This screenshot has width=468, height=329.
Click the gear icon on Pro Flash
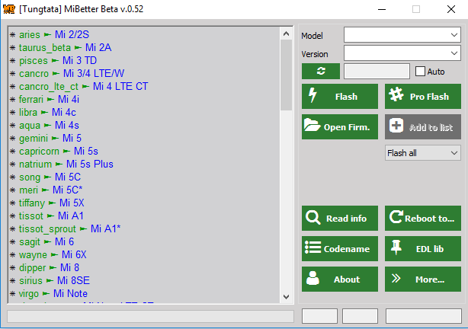click(396, 95)
